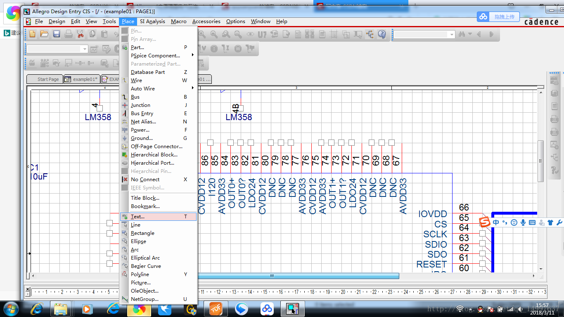The image size is (564, 317).
Task: Open the Design menu
Action: pyautogui.click(x=57, y=21)
